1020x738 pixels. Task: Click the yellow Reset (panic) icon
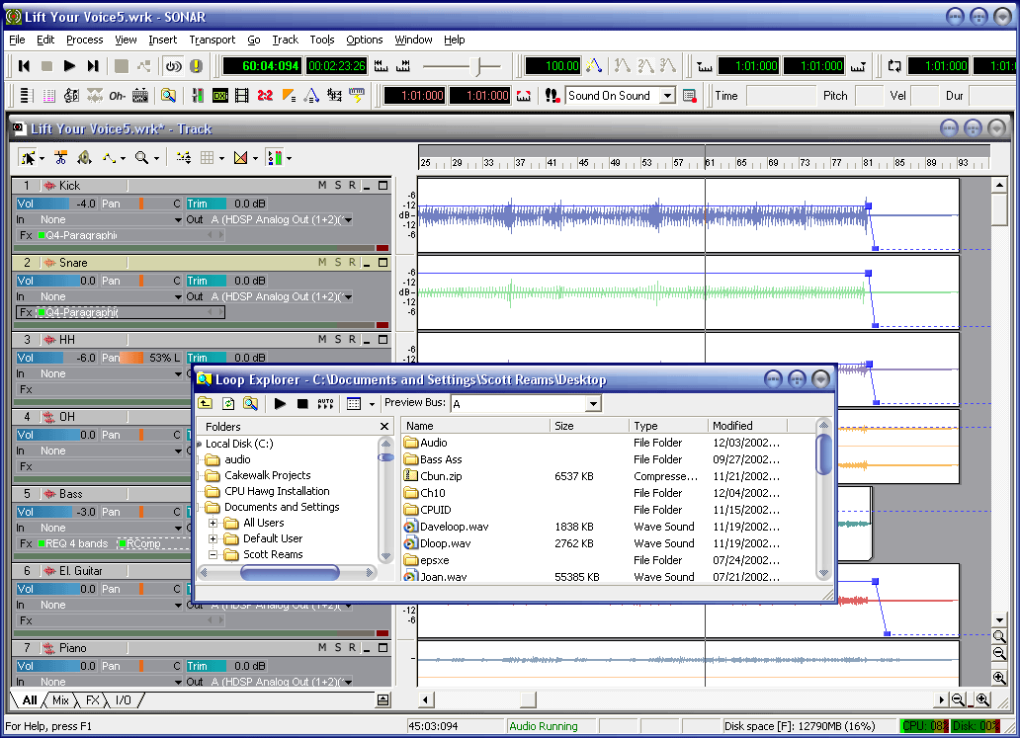coord(196,66)
